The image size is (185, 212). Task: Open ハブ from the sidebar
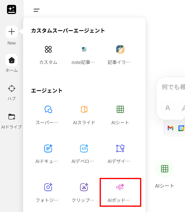pos(12,89)
